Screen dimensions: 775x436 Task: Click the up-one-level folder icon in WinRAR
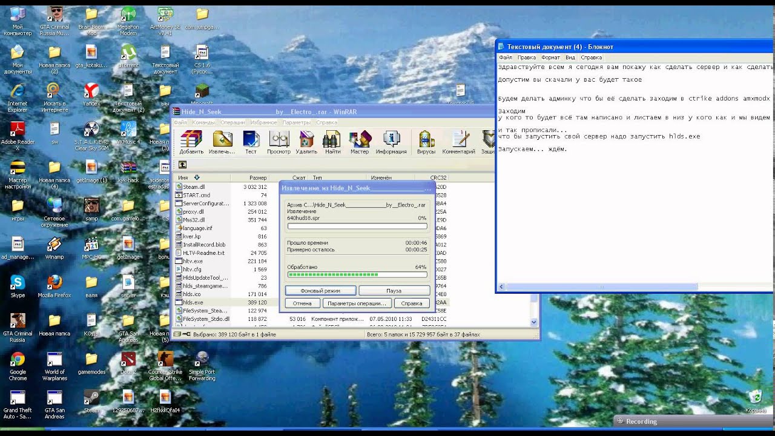(x=182, y=165)
